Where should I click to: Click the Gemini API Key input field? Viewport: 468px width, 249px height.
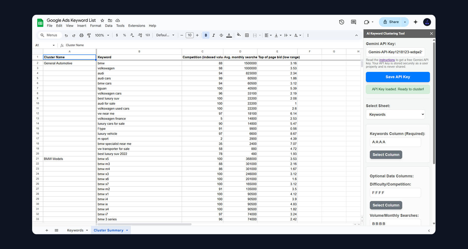tap(396, 52)
